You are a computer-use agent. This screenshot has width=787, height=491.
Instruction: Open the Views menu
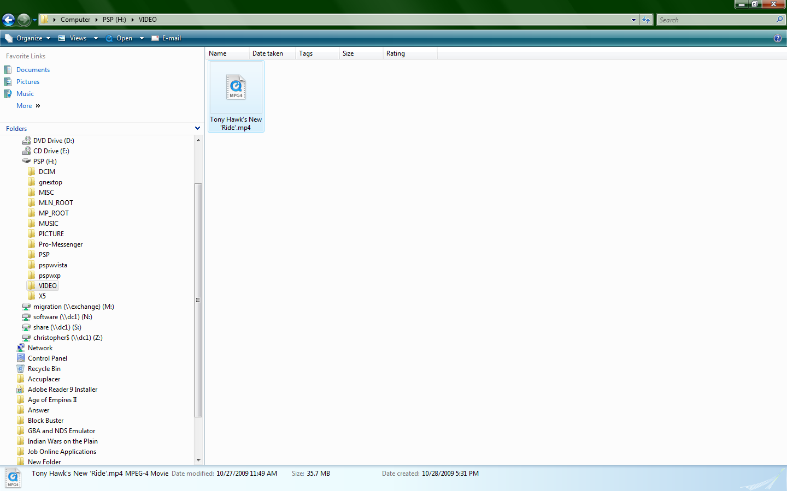pyautogui.click(x=72, y=38)
